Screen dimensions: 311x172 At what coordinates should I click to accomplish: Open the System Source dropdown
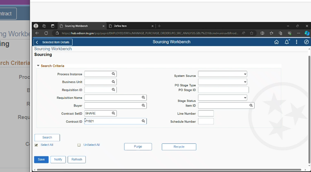[x=222, y=74]
